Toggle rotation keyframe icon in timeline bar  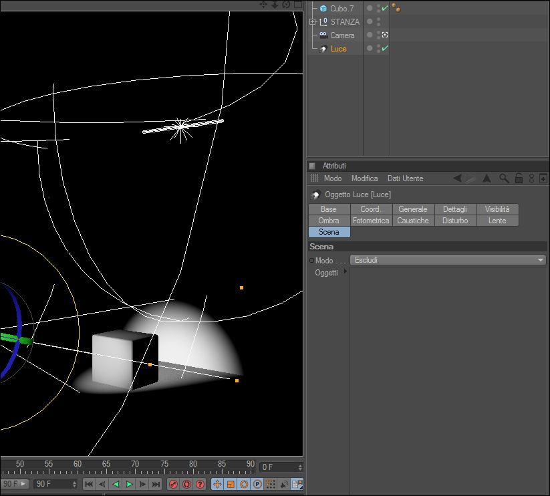point(244,484)
